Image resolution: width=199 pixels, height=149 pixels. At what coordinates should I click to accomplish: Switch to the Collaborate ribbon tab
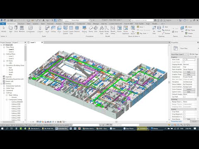pyautogui.click(x=81, y=24)
